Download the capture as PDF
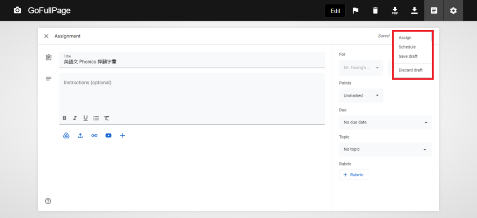 click(x=395, y=11)
